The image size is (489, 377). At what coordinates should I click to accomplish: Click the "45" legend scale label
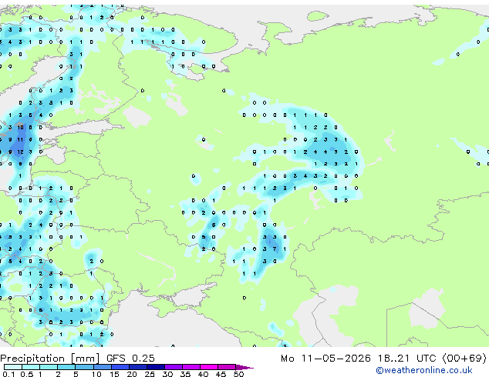[221, 374]
